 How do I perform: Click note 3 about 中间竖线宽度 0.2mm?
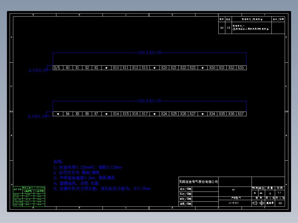(84, 178)
